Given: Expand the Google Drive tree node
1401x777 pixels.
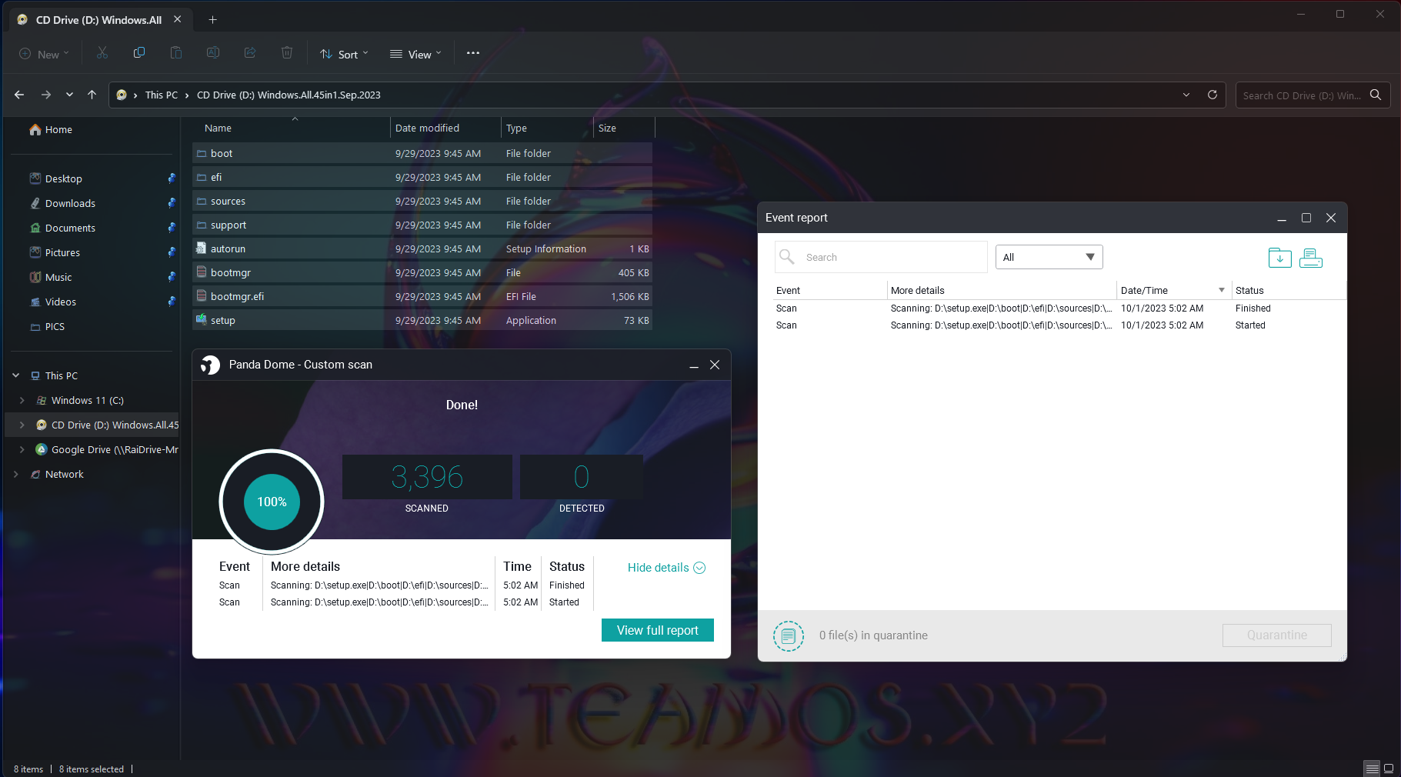Looking at the screenshot, I should 22,449.
